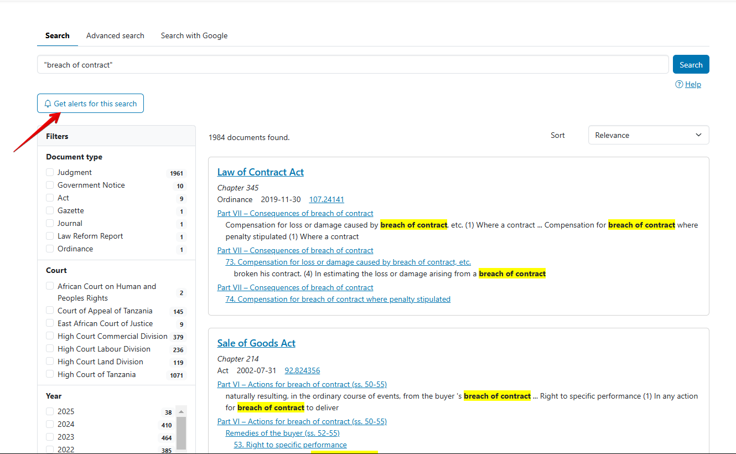Open the Sort by Relevance dropdown

point(649,135)
